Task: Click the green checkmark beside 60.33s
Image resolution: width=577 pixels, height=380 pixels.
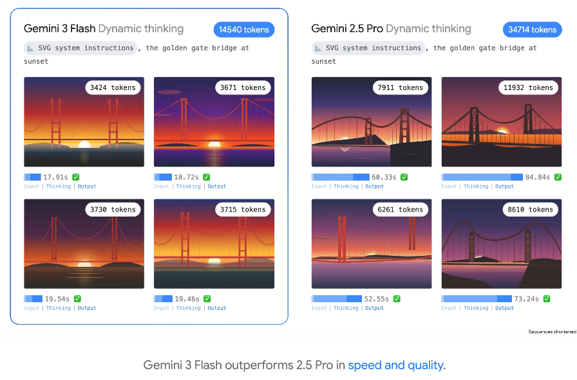Action: tap(404, 177)
